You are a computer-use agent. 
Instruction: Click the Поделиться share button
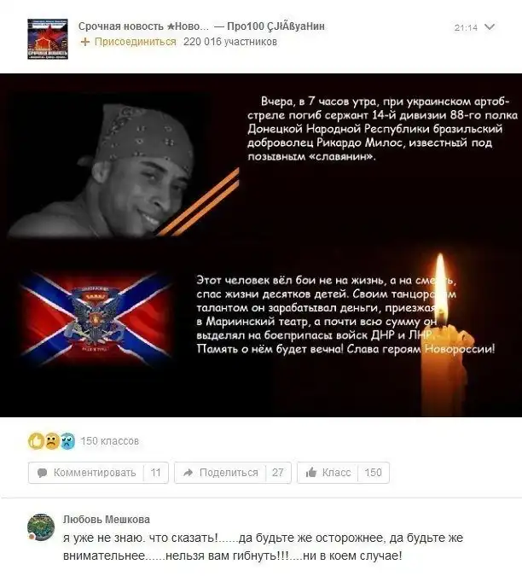click(x=233, y=473)
